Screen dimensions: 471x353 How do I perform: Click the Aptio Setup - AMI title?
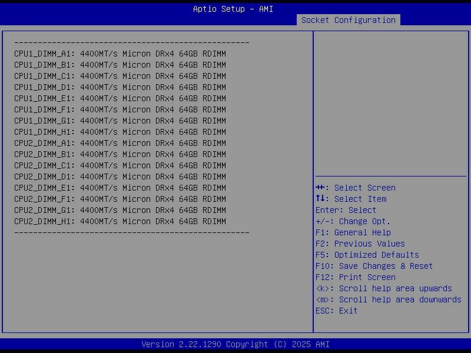(233, 9)
